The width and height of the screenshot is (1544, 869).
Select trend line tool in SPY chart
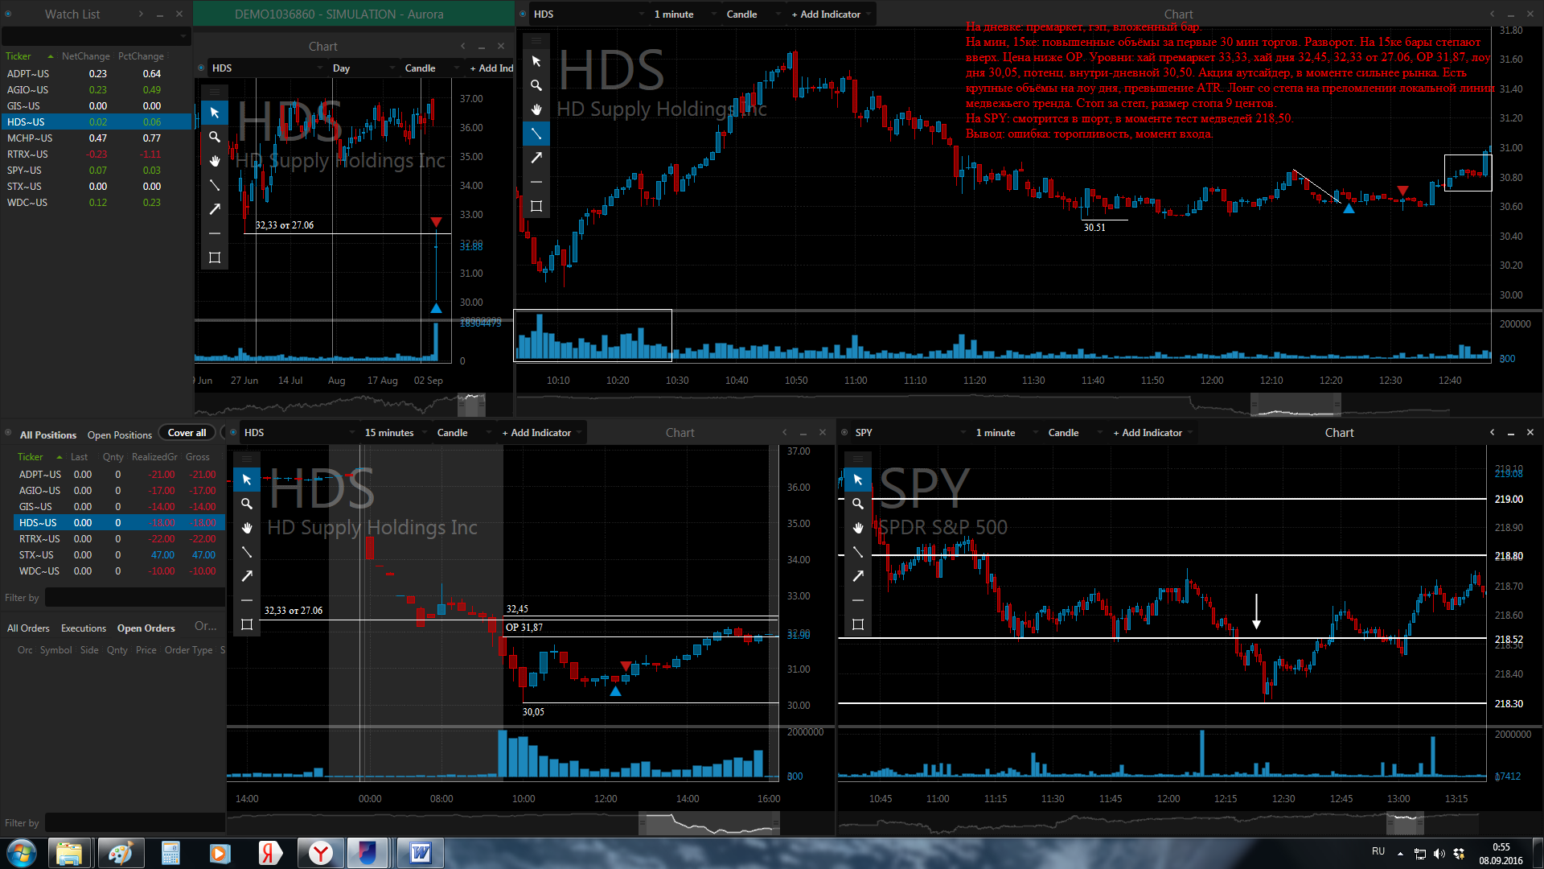[858, 552]
